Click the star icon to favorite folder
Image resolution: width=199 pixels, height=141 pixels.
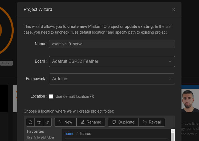click(39, 122)
